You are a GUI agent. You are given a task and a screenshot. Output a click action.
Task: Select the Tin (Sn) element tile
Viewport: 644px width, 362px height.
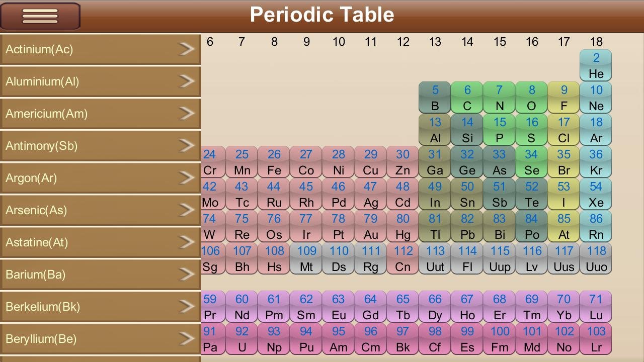pyautogui.click(x=467, y=194)
